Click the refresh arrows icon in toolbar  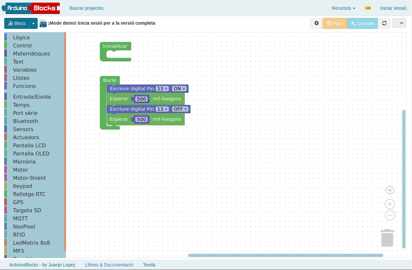(x=384, y=23)
